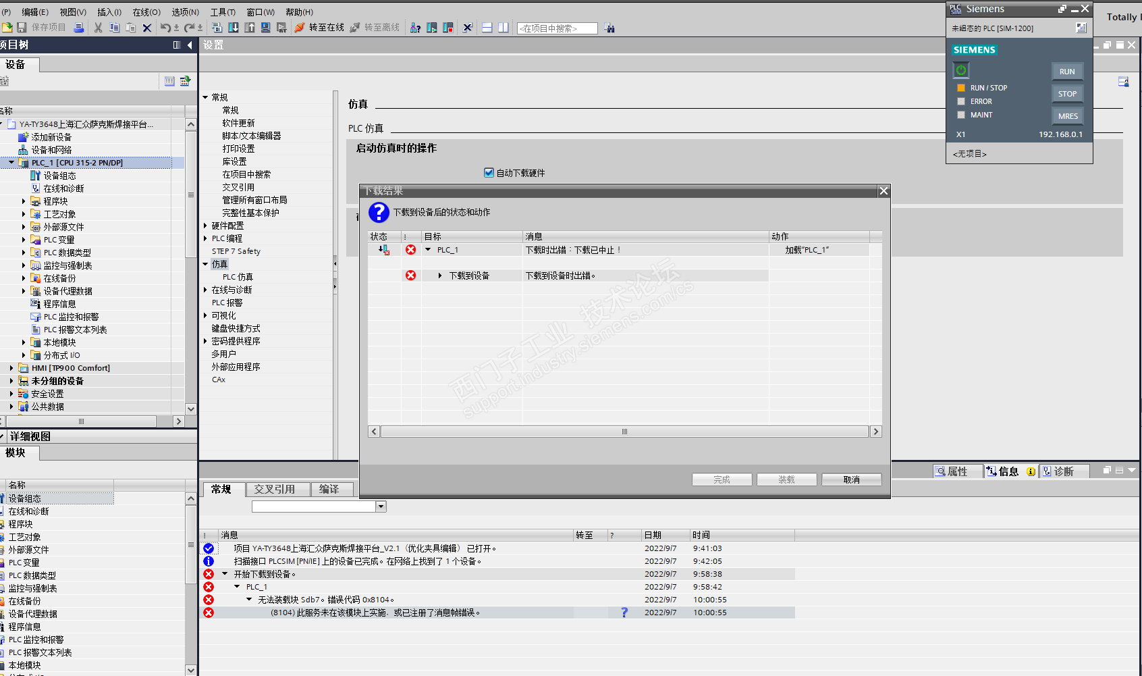Open accessible devices icon in toolbar
The height and width of the screenshot is (676, 1142).
pos(415,28)
